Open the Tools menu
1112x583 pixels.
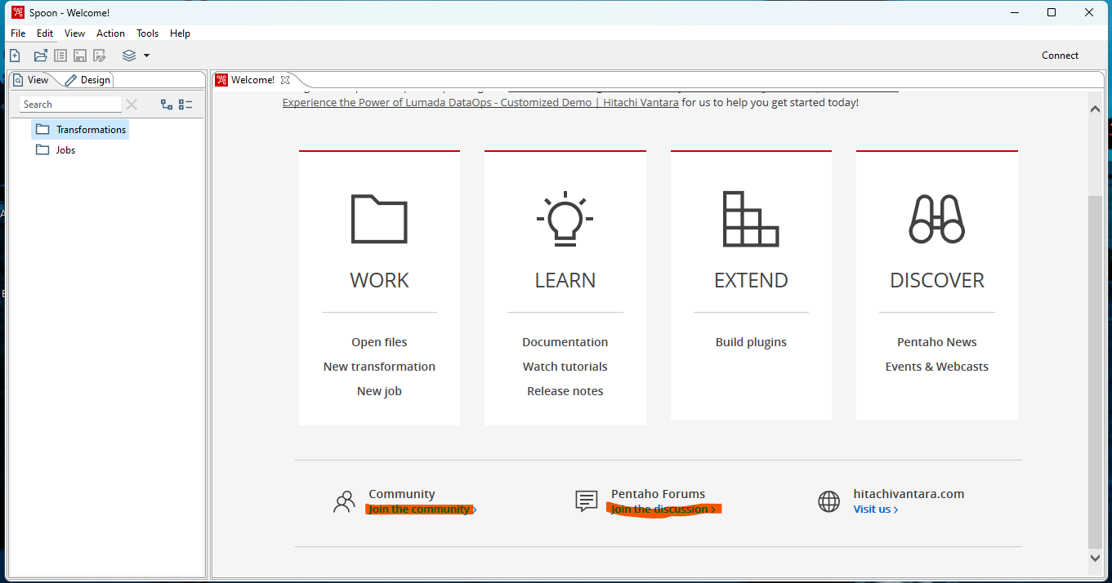[148, 33]
